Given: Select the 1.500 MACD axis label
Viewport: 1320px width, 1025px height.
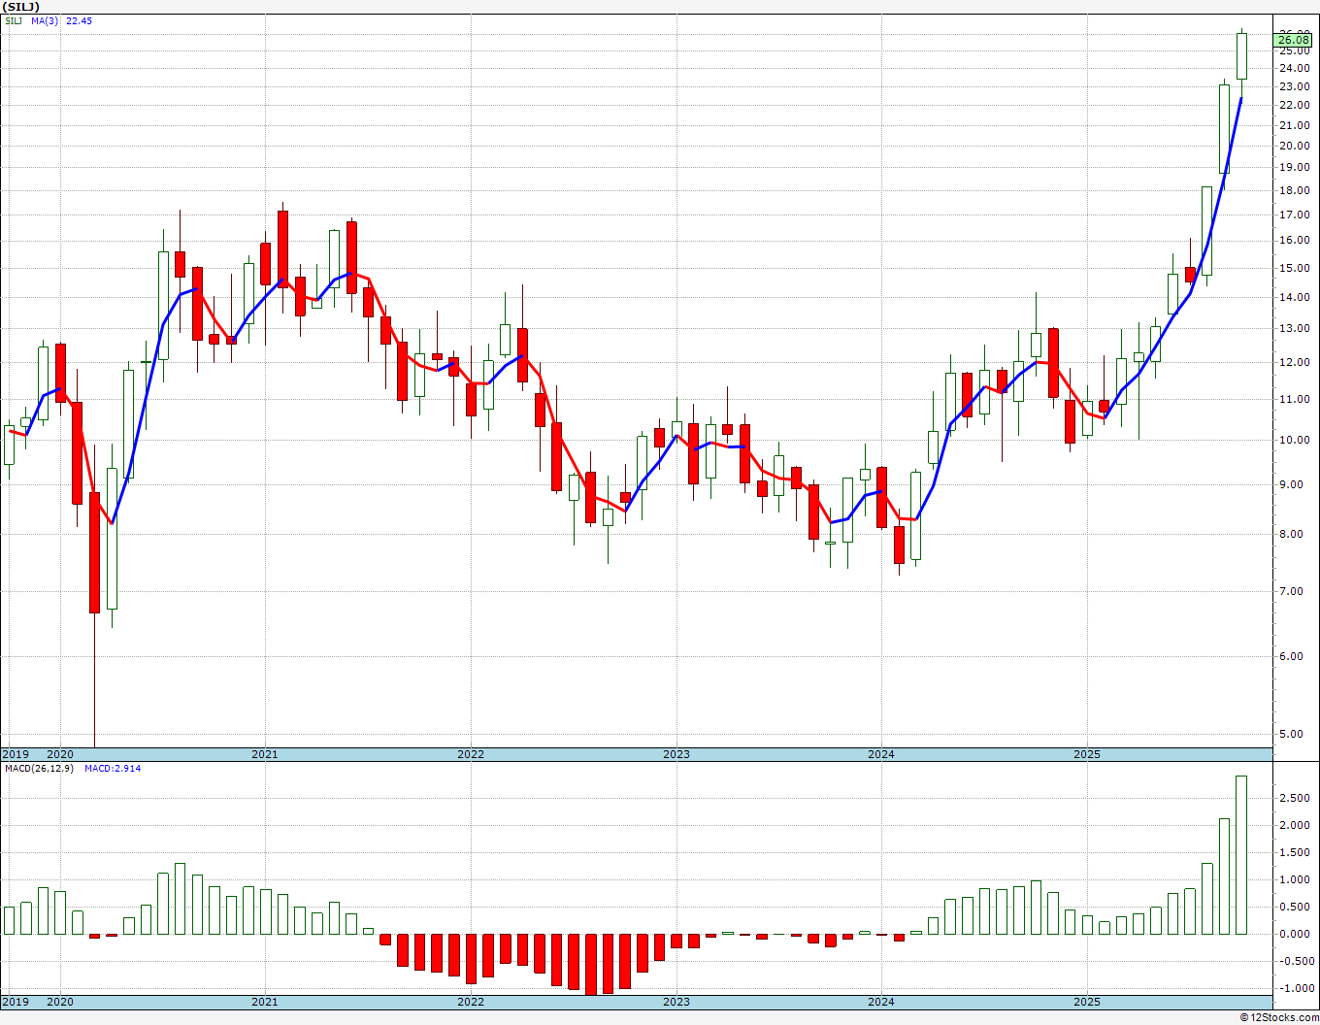Looking at the screenshot, I should (1294, 853).
